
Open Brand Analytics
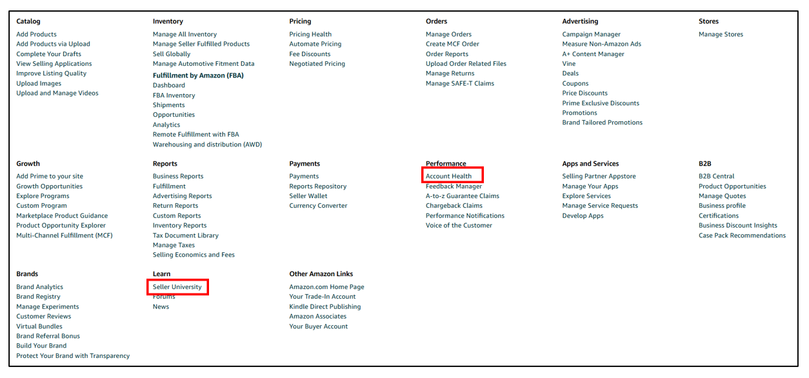40,287
